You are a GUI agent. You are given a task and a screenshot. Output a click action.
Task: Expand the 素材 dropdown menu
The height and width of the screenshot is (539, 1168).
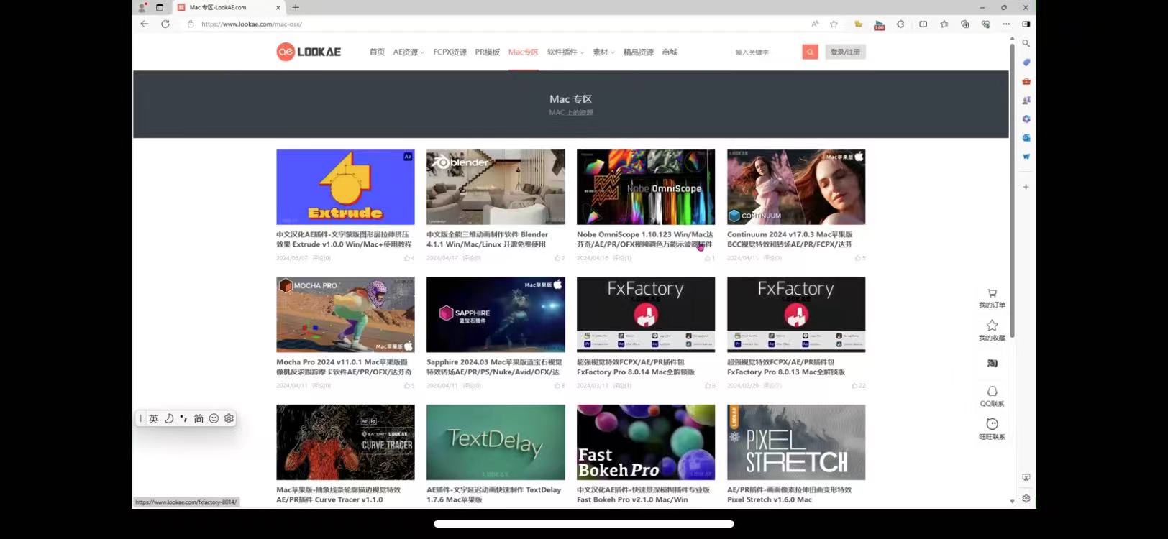tap(603, 52)
